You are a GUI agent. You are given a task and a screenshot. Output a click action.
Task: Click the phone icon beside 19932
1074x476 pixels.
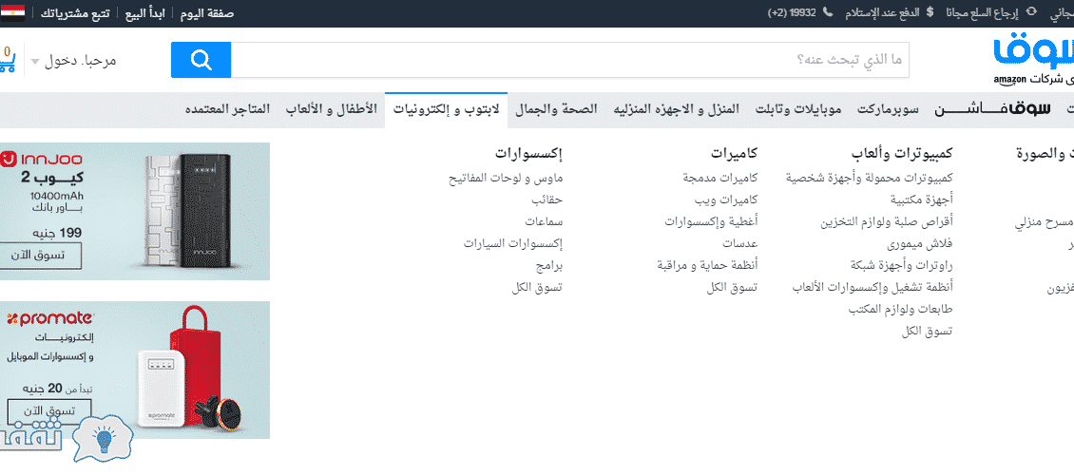click(828, 12)
